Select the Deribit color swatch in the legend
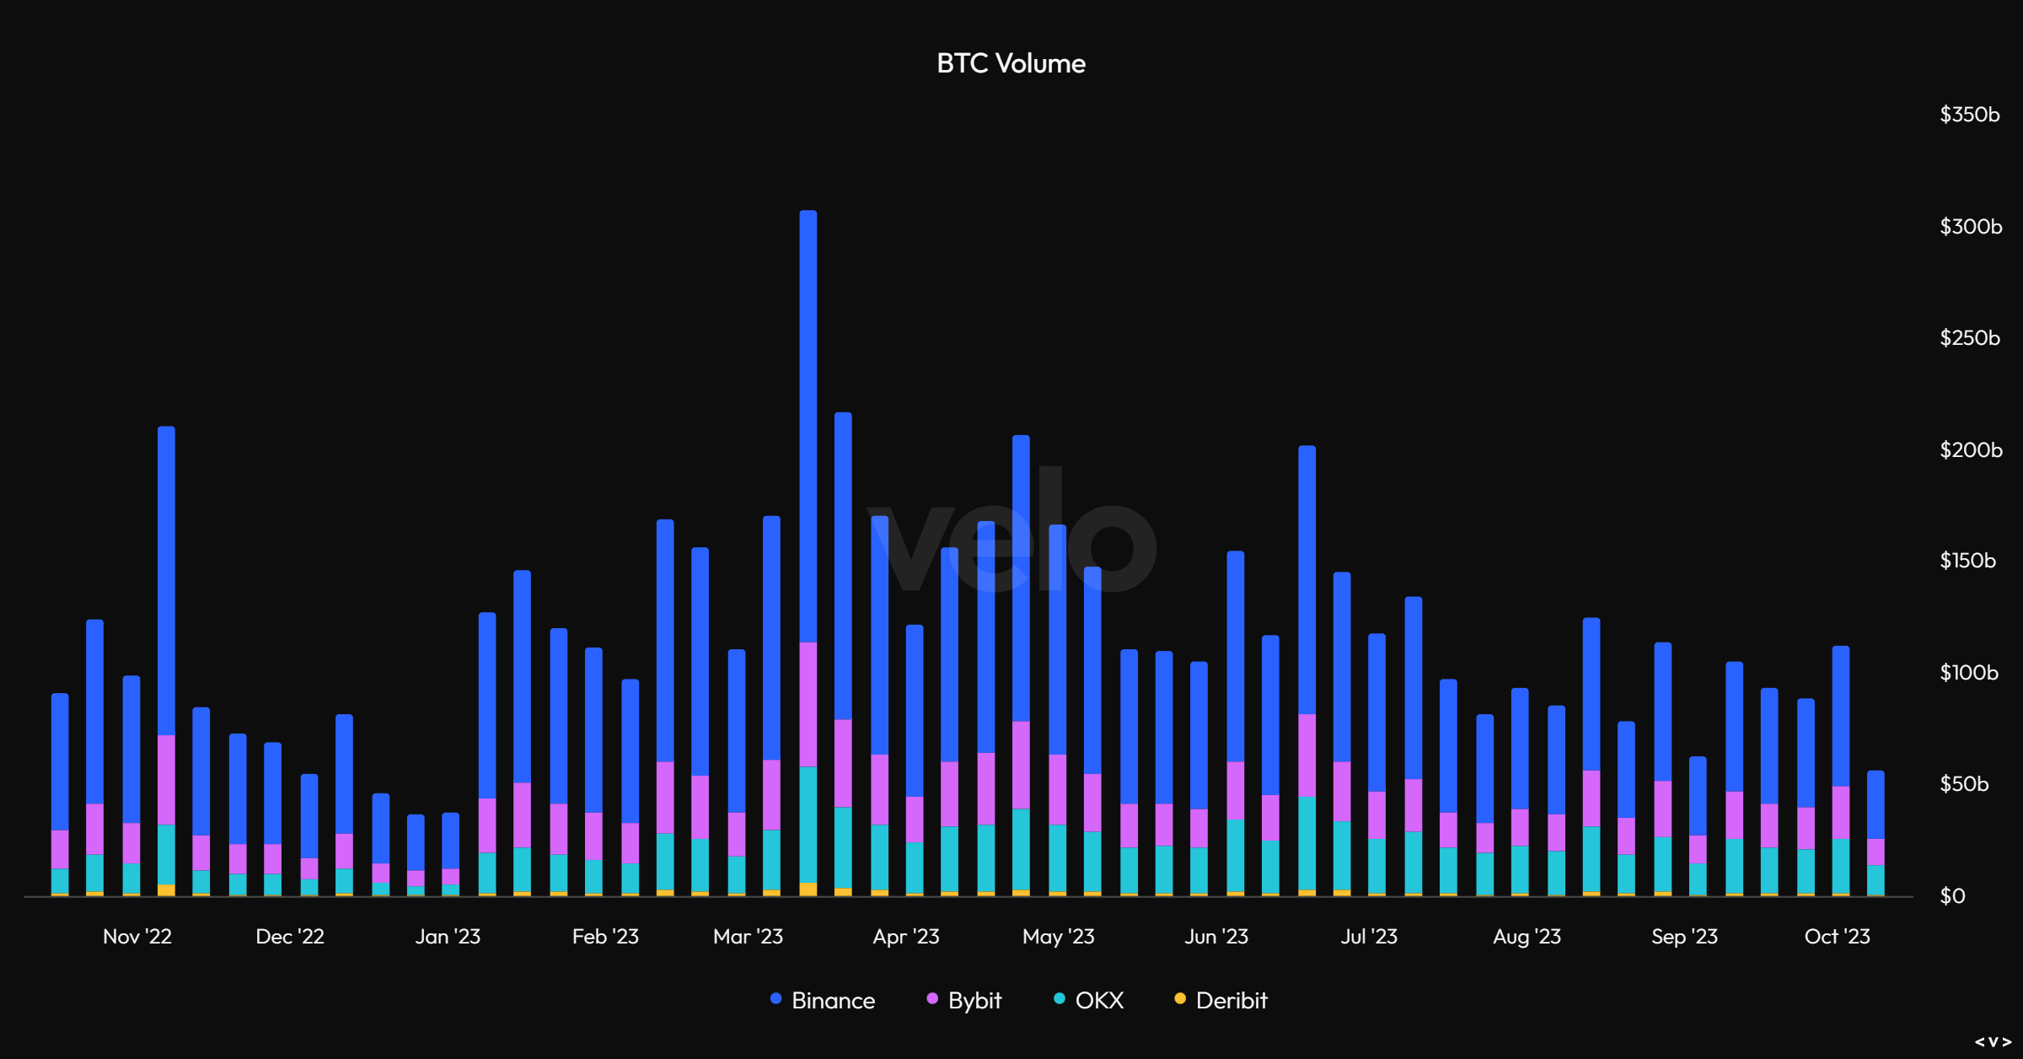2023x1059 pixels. pos(1179,1000)
